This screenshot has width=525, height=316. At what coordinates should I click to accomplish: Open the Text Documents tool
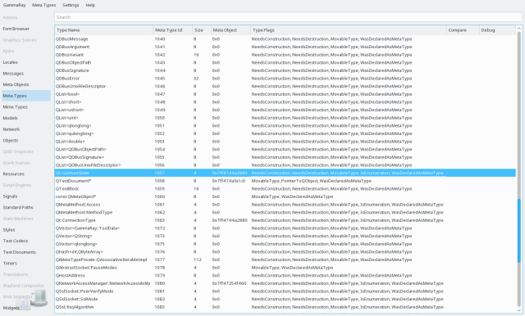click(x=26, y=252)
